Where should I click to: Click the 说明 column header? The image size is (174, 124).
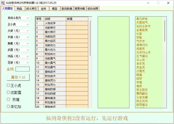pyautogui.click(x=55, y=19)
